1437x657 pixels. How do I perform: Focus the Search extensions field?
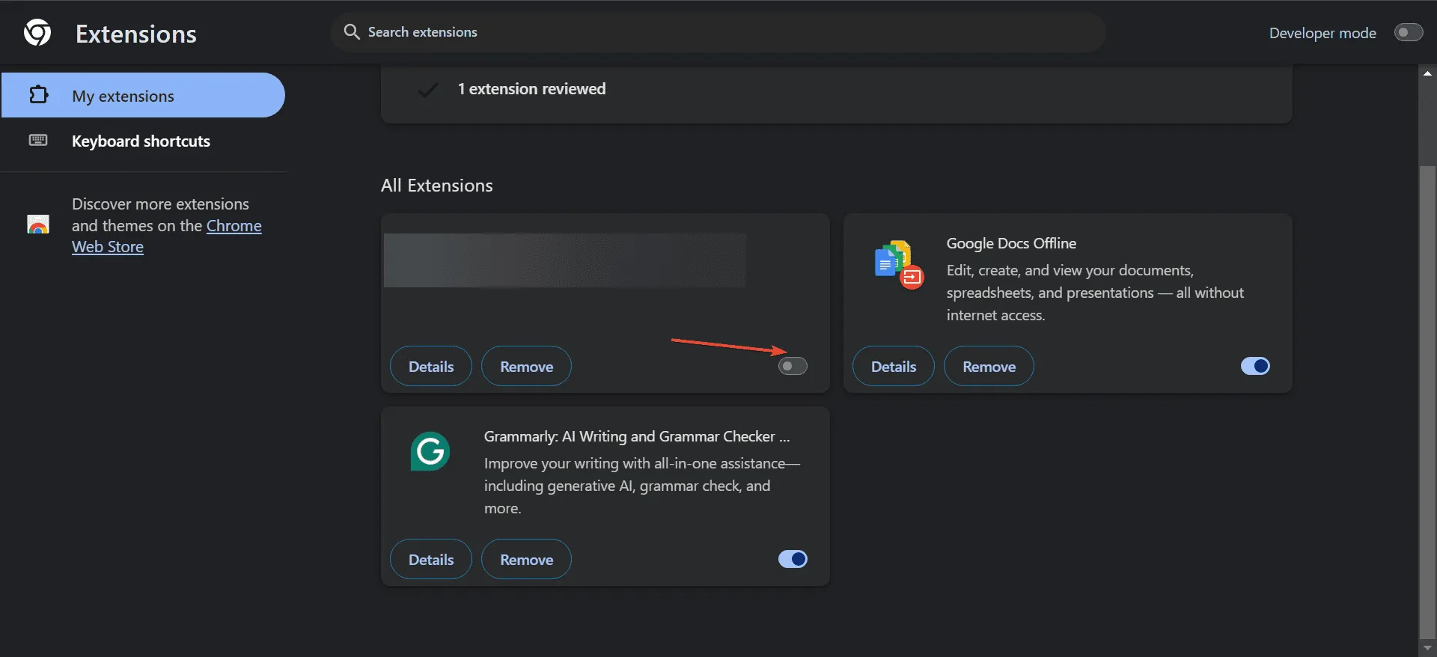click(718, 32)
